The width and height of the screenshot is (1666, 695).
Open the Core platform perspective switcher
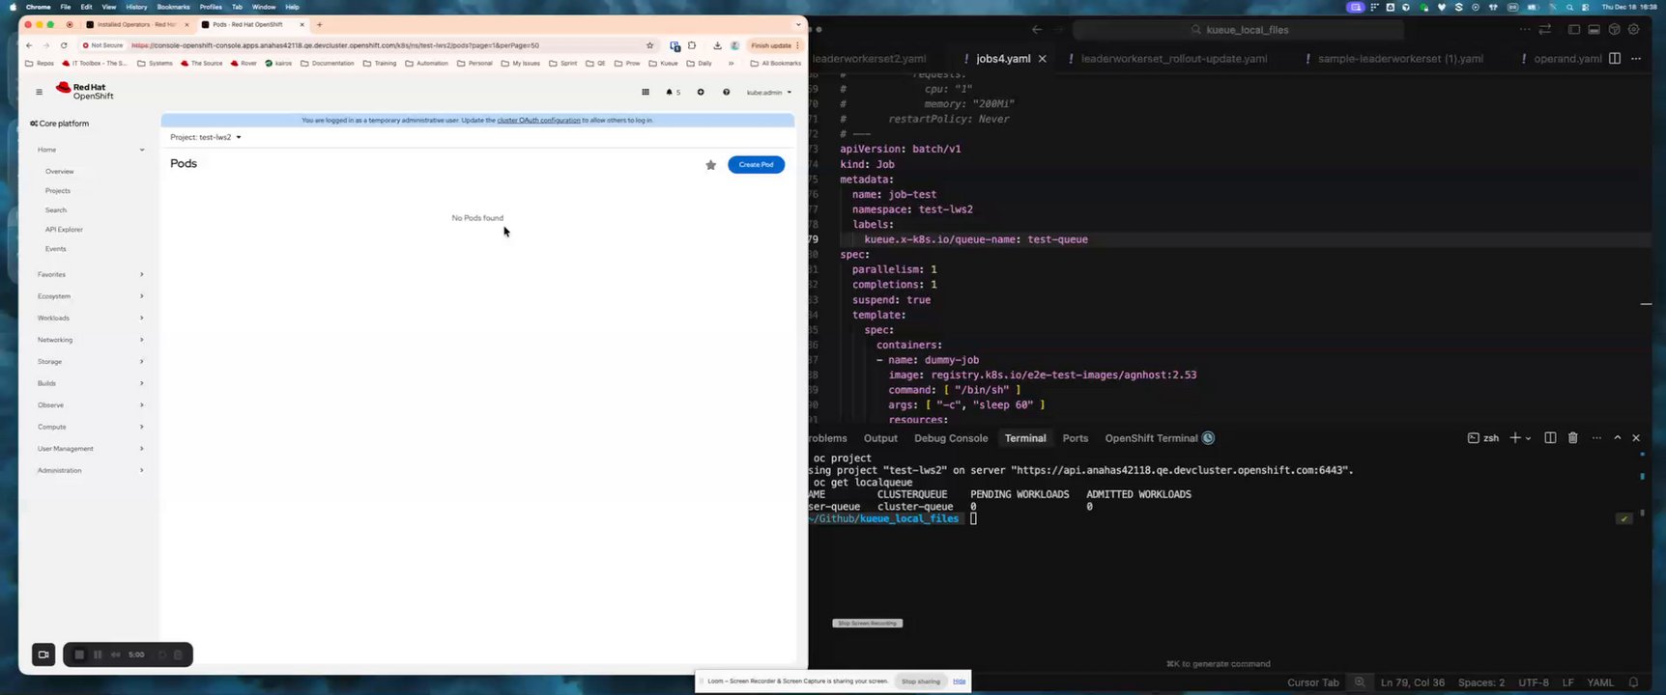60,124
